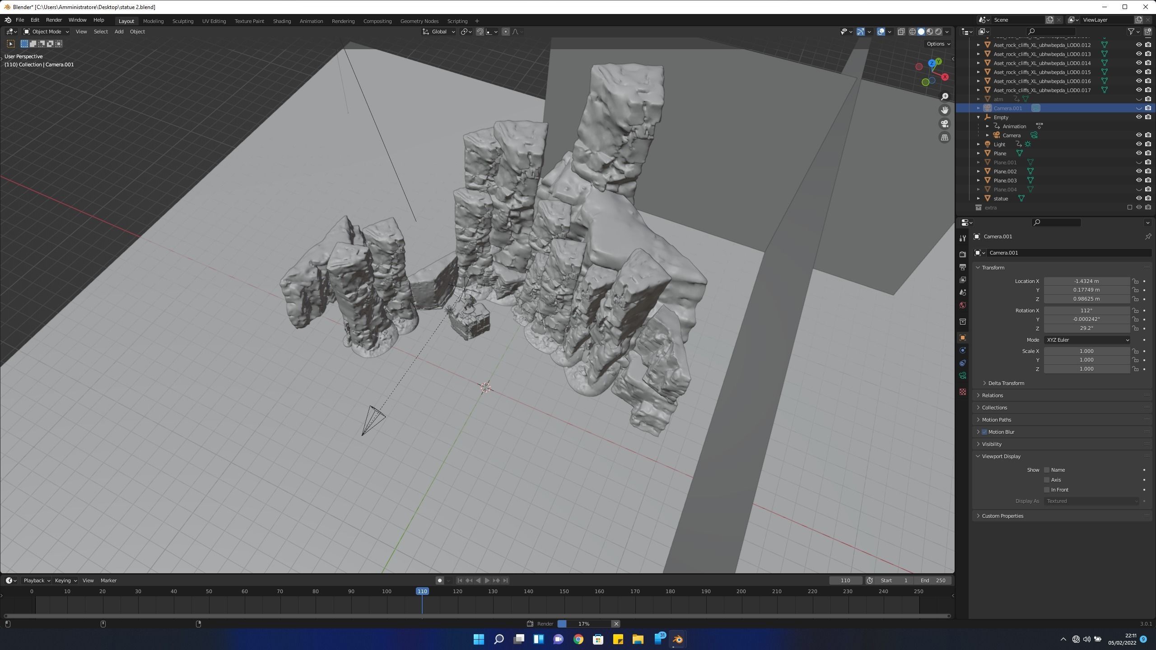The image size is (1156, 650).
Task: Click the viewport Move view hand icon
Action: (944, 110)
